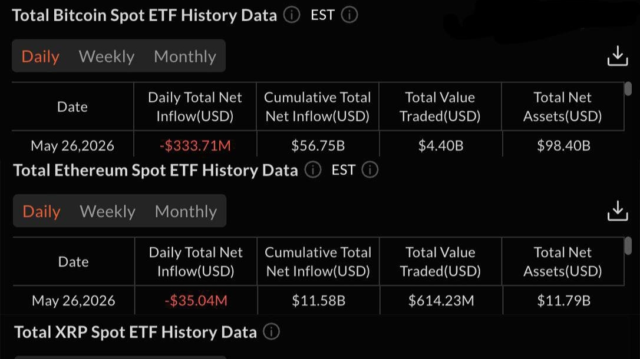Switch Bitcoin ETF data to Weekly
This screenshot has height=359, width=640.
[x=107, y=56]
